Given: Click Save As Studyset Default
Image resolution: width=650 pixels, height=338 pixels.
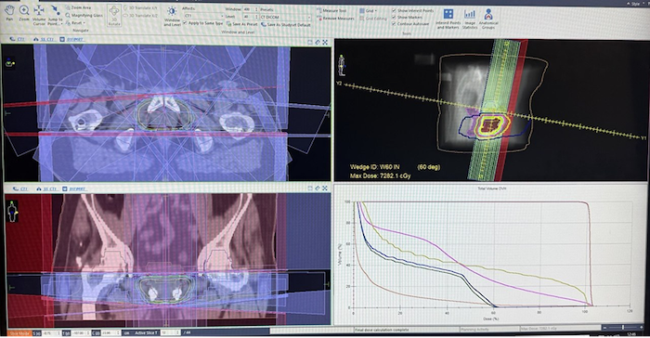Looking at the screenshot, I should pos(286,24).
